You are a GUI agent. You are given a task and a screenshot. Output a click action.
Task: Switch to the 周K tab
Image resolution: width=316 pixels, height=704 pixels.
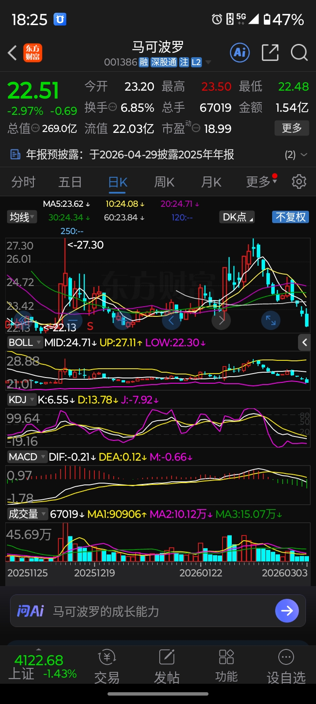pos(164,182)
